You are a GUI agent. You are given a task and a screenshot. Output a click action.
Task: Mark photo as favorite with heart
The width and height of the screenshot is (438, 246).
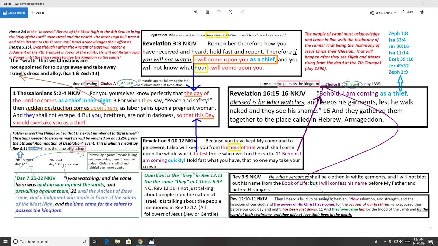[x=219, y=12]
